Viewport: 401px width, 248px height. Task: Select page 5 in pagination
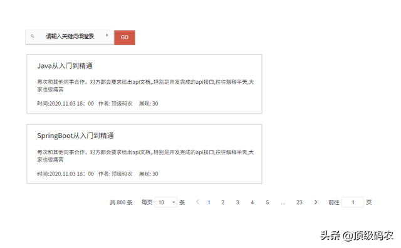[x=268, y=202]
